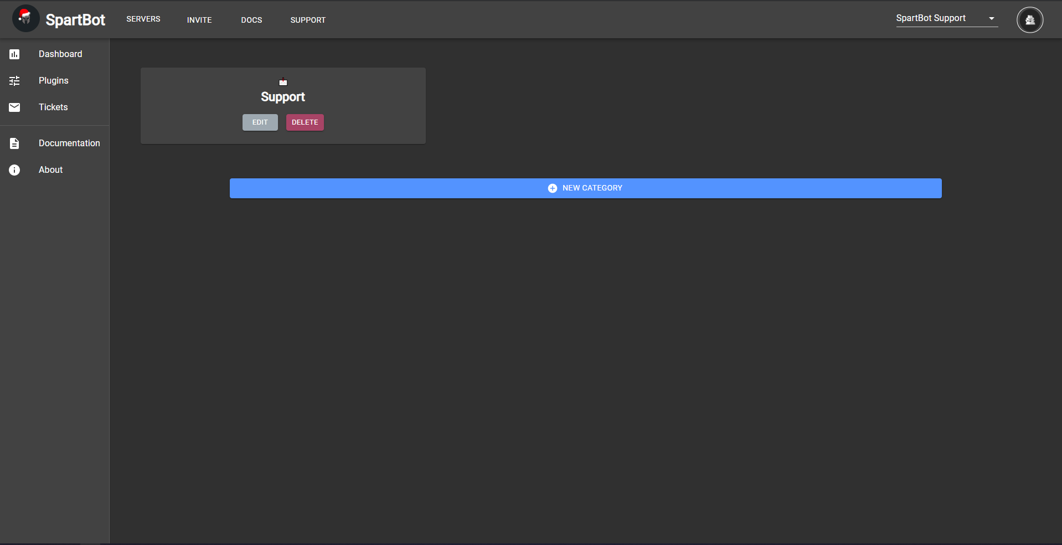Open the user avatar profile menu
This screenshot has width=1062, height=545.
(1029, 20)
